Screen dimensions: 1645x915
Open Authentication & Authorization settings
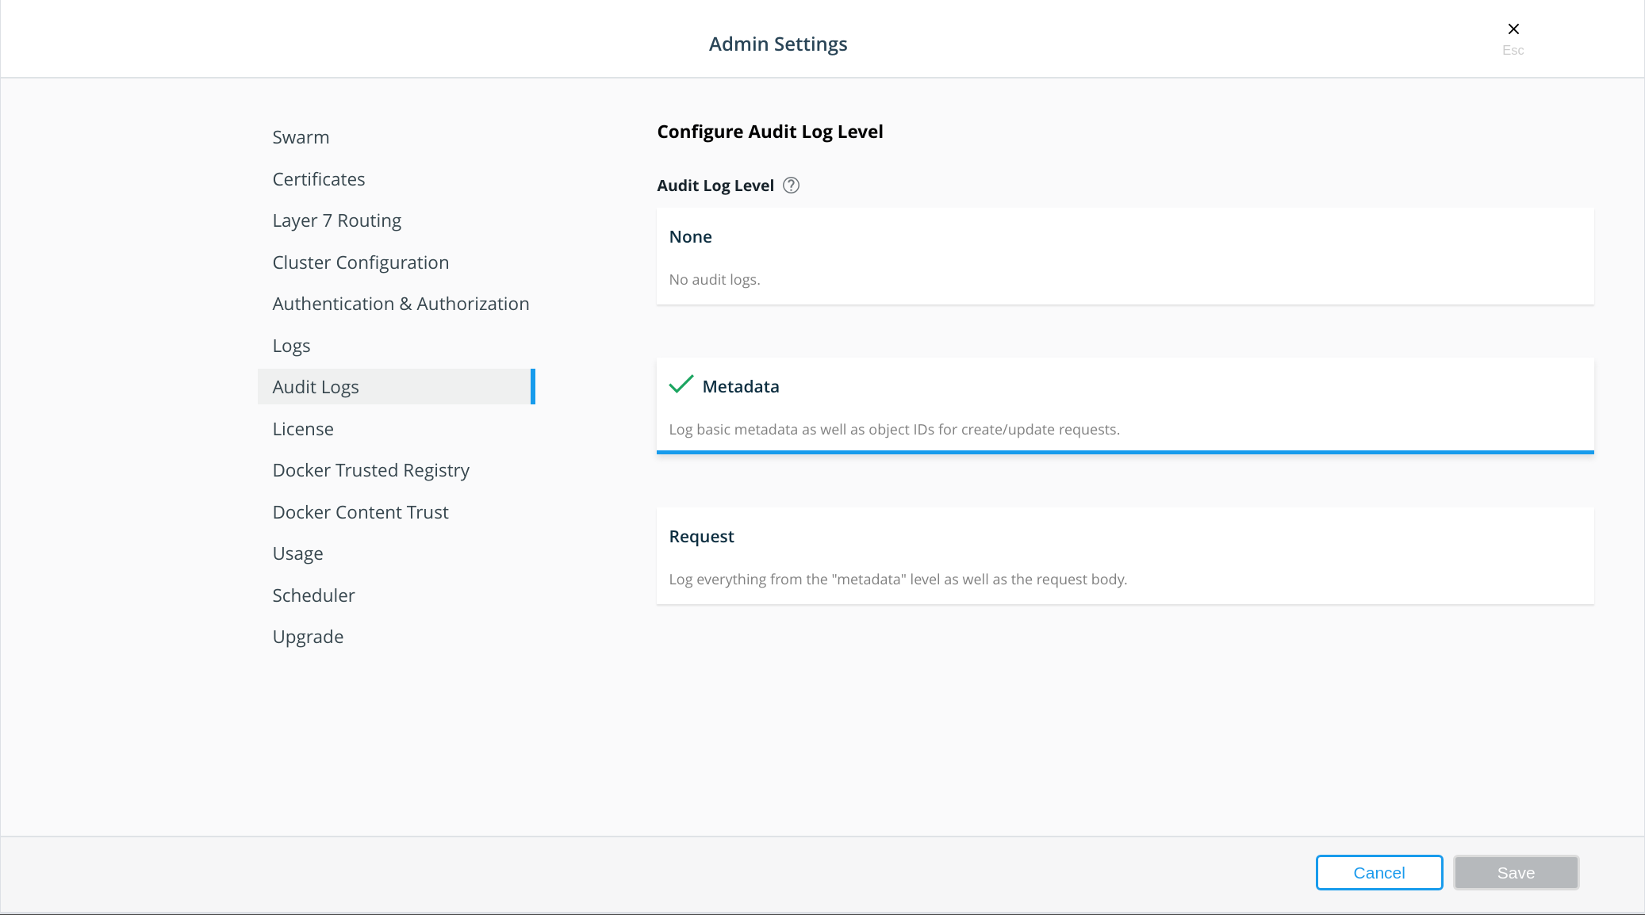[x=401, y=303]
